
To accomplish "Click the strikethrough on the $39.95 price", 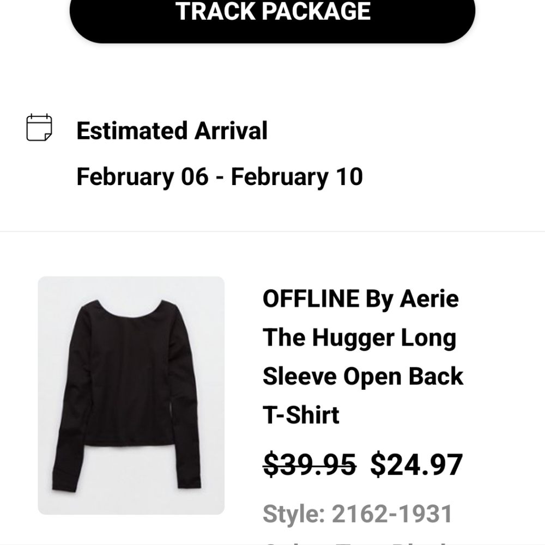I will (308, 464).
